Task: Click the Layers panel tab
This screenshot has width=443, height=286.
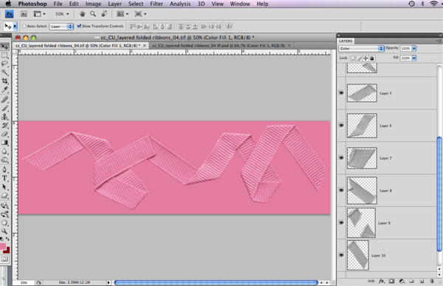Action: [x=346, y=41]
